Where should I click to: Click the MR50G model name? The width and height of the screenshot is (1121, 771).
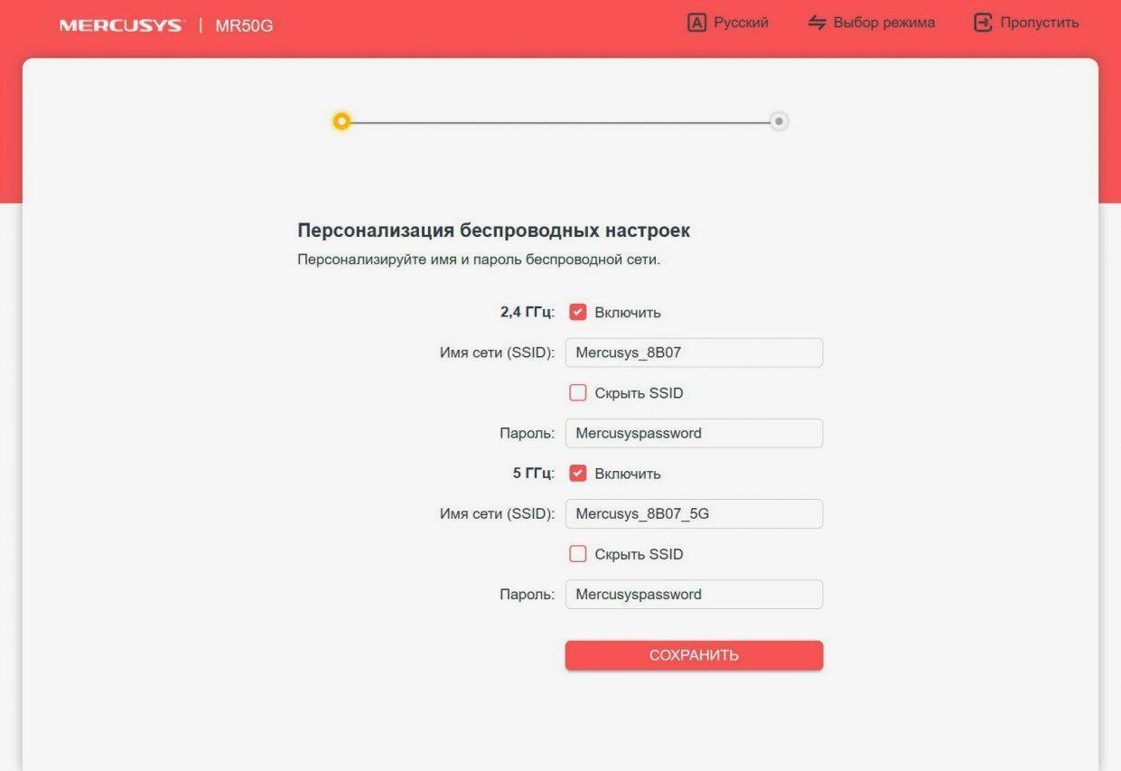(x=244, y=25)
